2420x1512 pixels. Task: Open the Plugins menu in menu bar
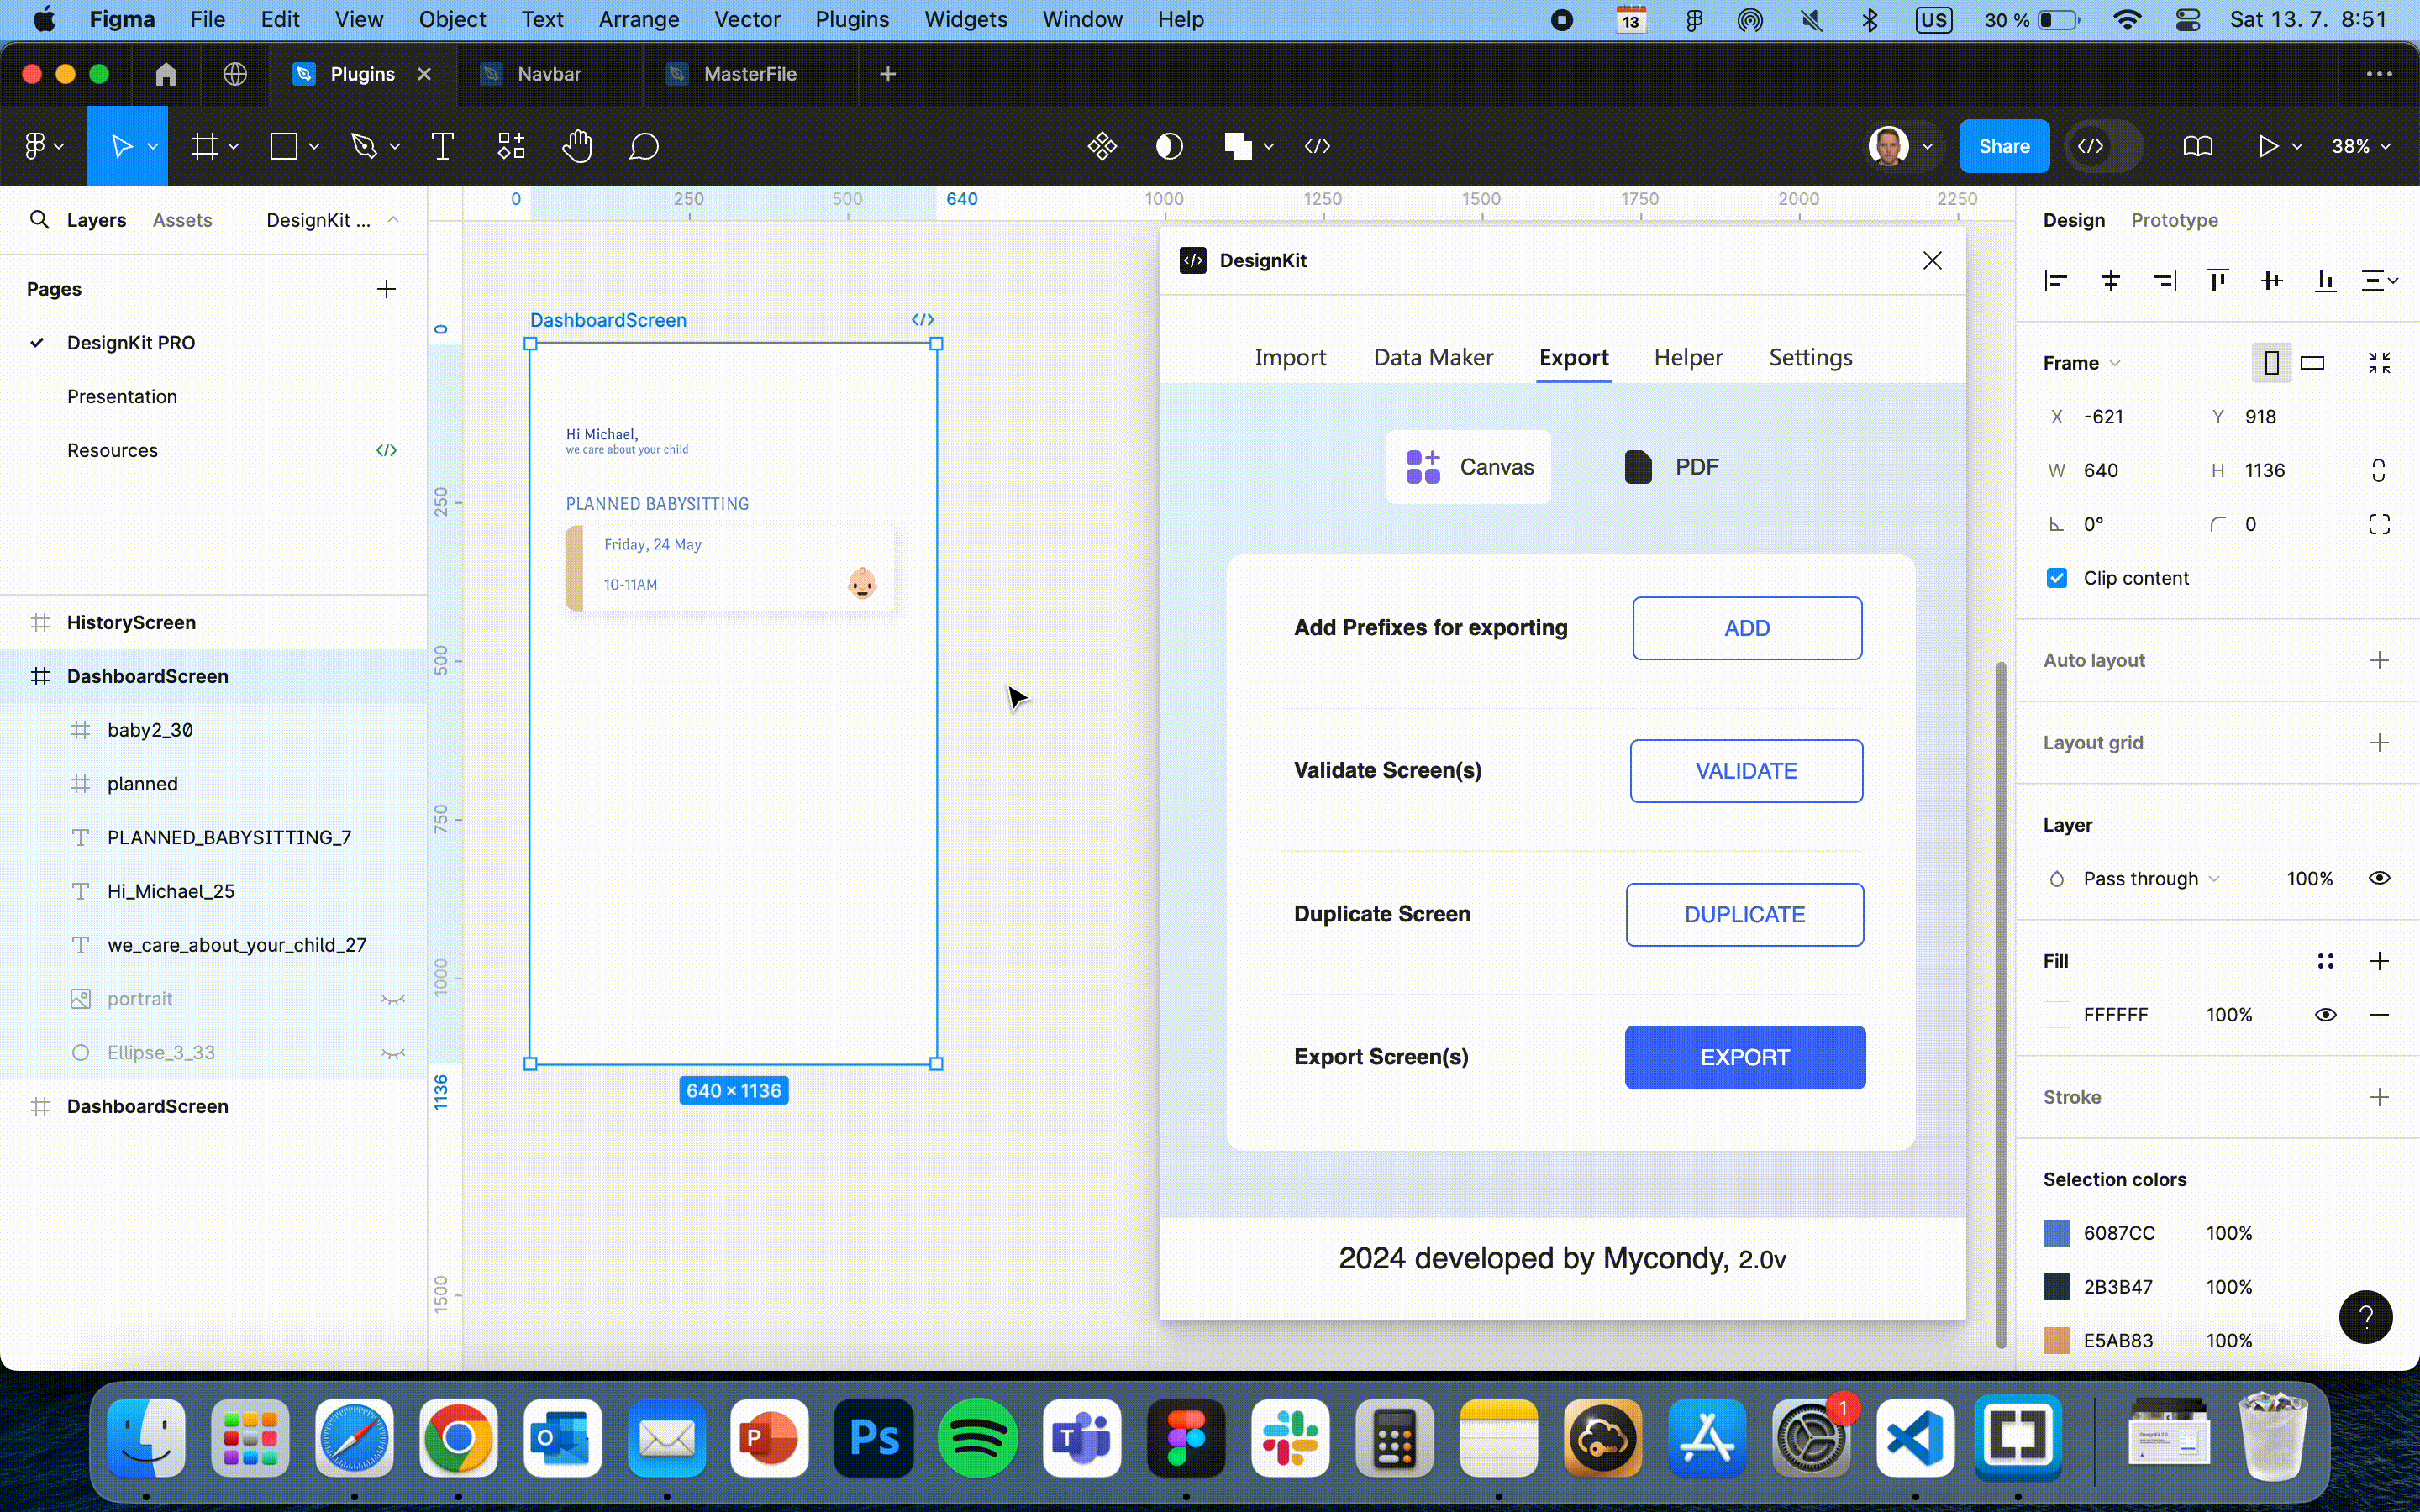(851, 19)
